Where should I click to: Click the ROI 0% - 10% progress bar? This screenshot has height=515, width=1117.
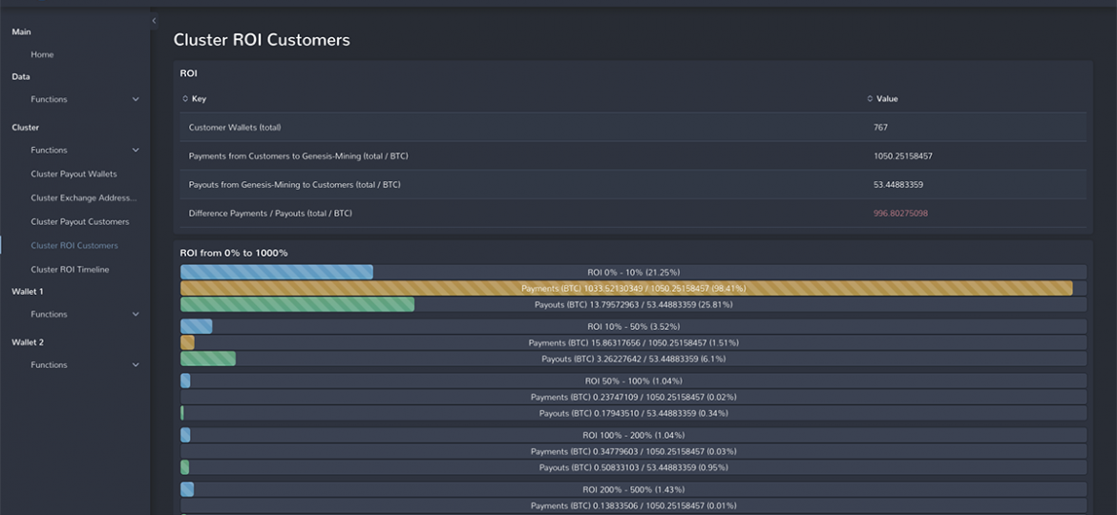tap(633, 273)
